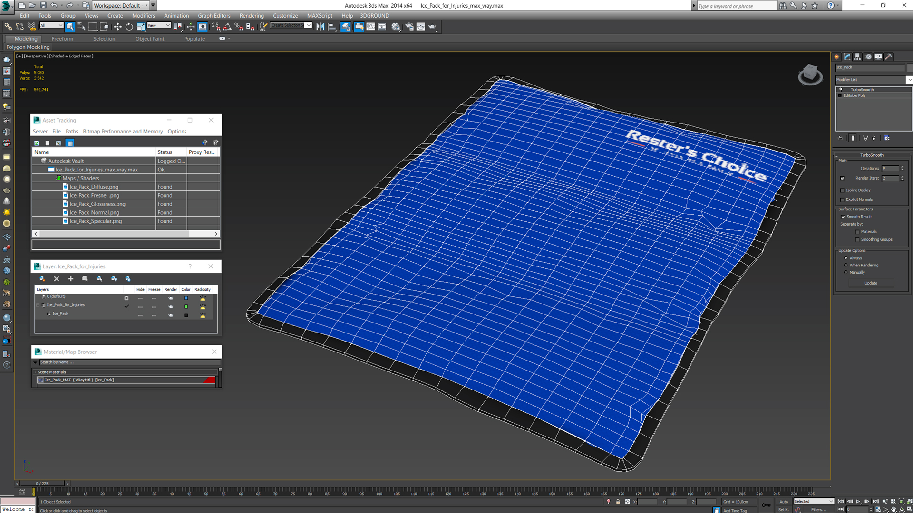This screenshot has width=913, height=513.
Task: Click Pin Stack icon under modifier stack
Action: coord(840,138)
